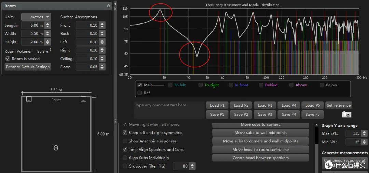Toggle Time Align Speakers and Subs
This screenshot has height=173, width=369.
(125, 149)
